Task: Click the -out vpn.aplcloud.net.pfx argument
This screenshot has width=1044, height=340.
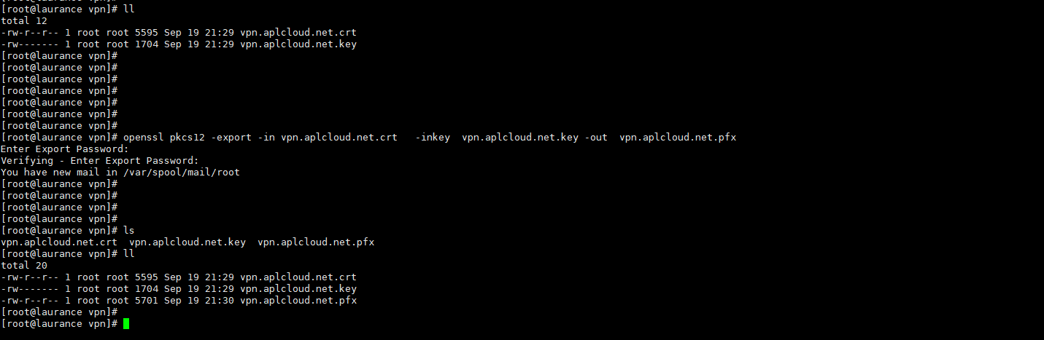Action: coord(660,138)
